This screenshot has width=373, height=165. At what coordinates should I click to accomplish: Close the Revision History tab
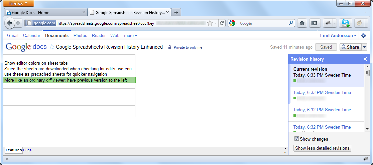pyautogui.click(x=167, y=12)
